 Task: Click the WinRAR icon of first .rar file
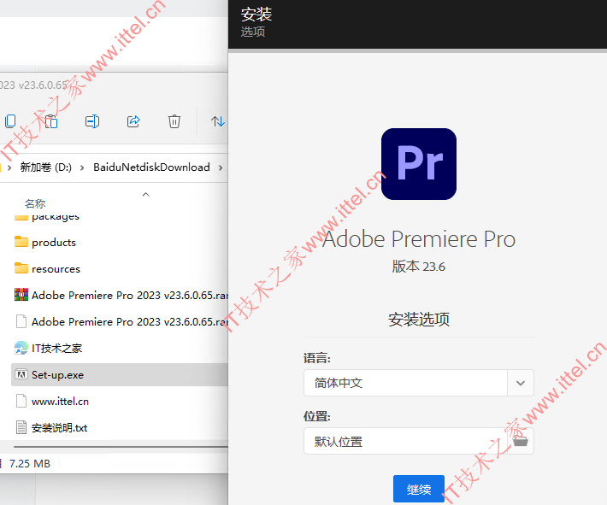pos(21,295)
